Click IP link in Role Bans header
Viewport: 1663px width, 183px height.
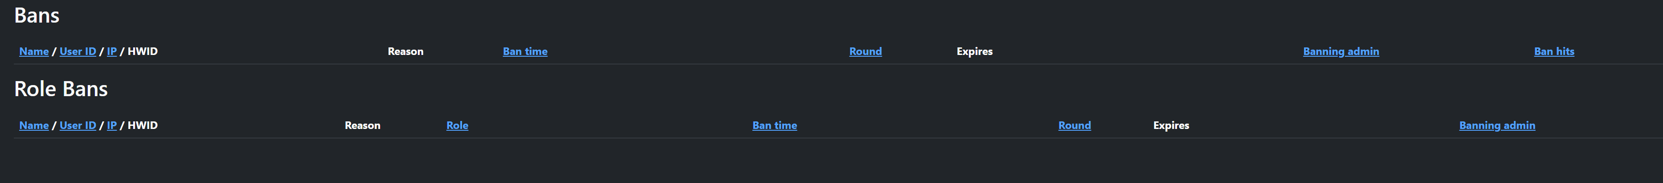pyautogui.click(x=112, y=125)
